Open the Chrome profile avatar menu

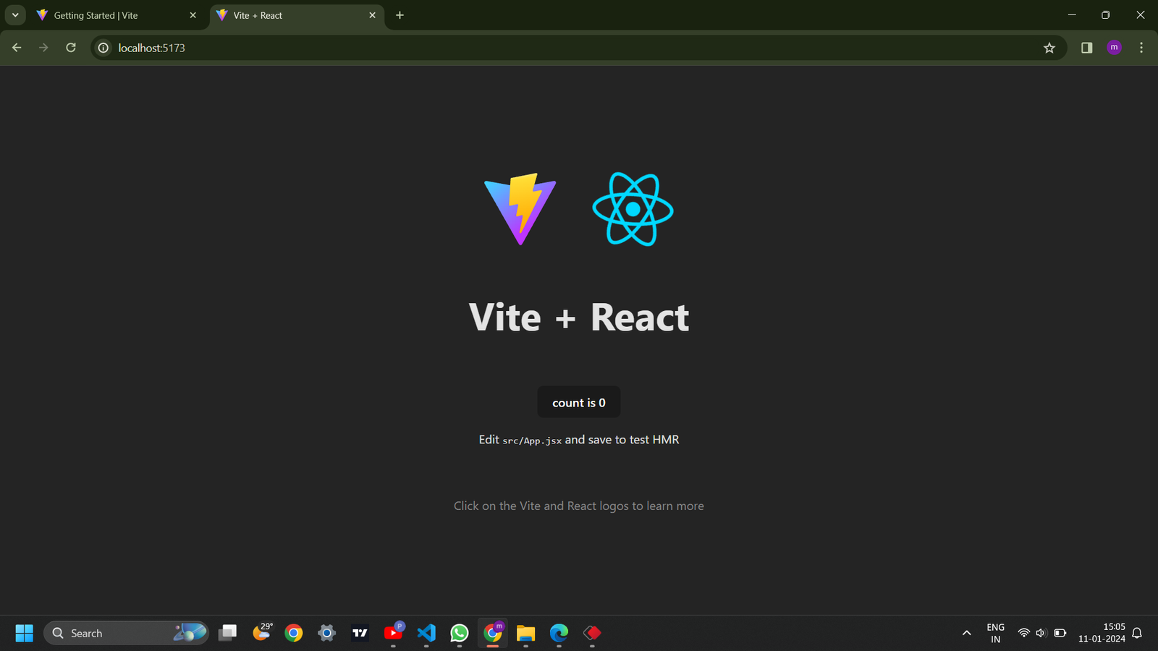[1114, 48]
